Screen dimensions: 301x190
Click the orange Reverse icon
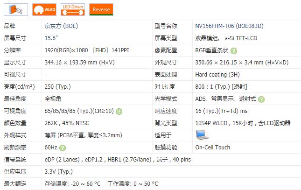click(101, 10)
